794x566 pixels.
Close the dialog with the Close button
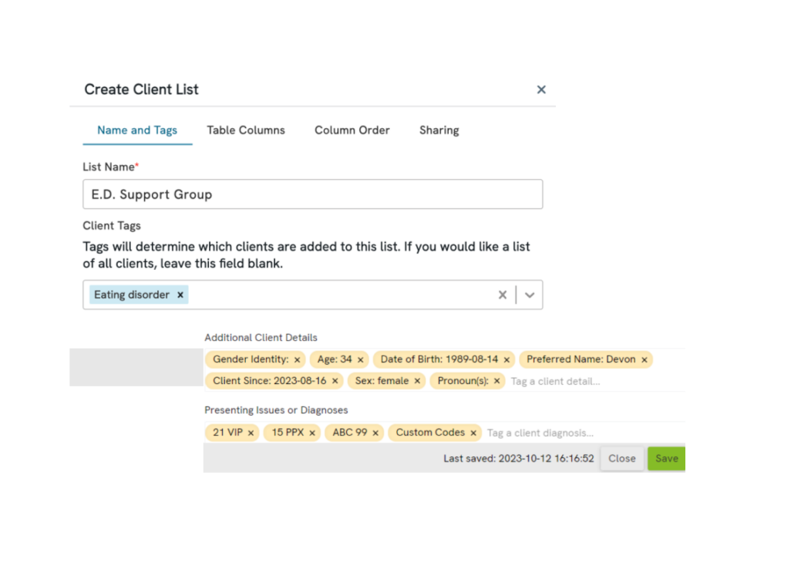click(x=622, y=458)
